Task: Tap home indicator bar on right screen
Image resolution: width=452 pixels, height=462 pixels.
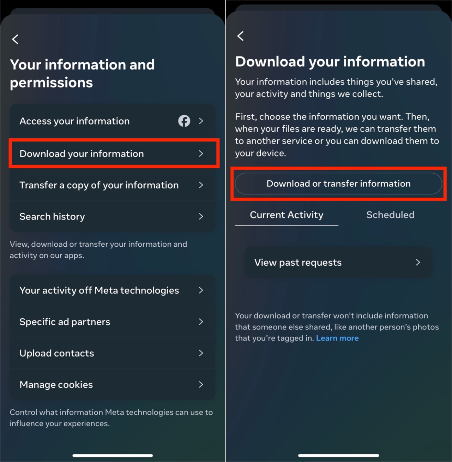Action: click(338, 455)
